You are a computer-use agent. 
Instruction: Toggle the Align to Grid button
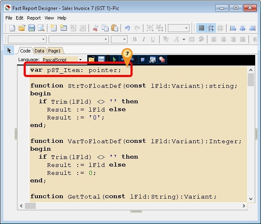[x=211, y=28]
